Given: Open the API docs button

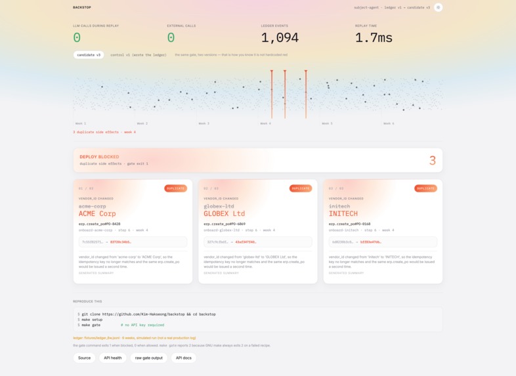Looking at the screenshot, I should (x=184, y=358).
